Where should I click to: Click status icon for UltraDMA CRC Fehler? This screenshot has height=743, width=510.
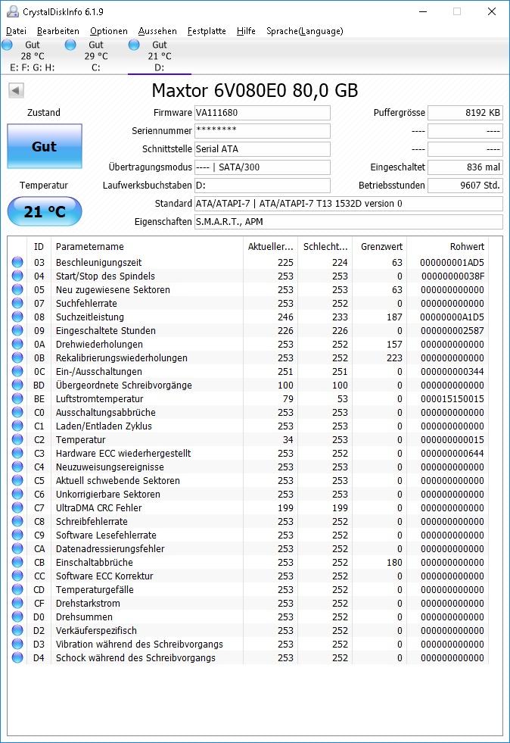pos(17,507)
